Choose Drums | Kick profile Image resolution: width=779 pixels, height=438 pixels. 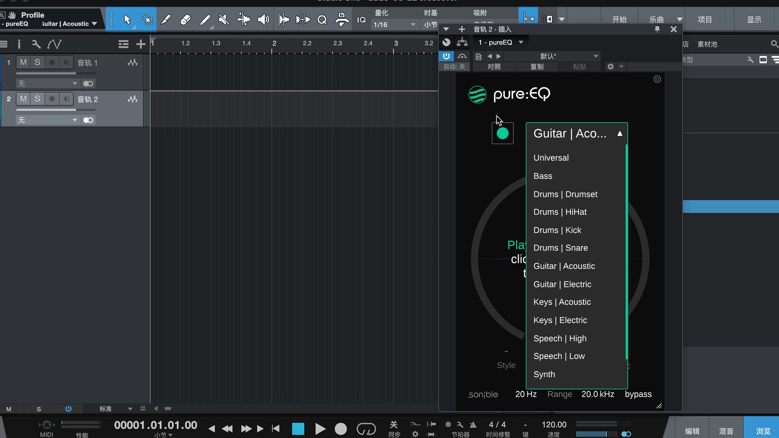point(557,230)
